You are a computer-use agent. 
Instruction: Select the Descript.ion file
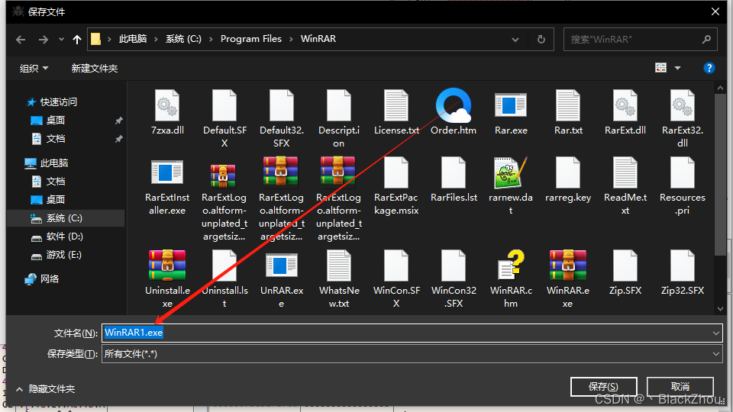(339, 119)
